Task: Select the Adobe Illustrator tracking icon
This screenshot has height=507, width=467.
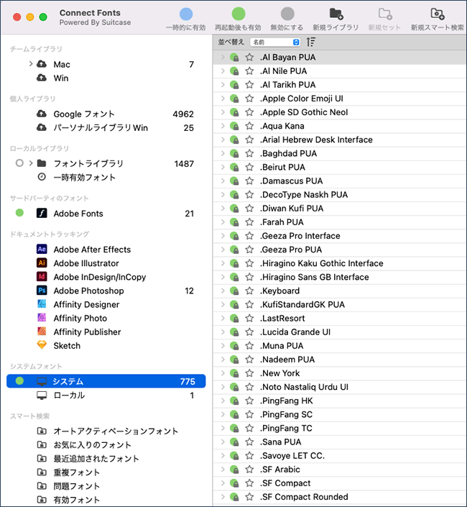Action: pyautogui.click(x=42, y=263)
